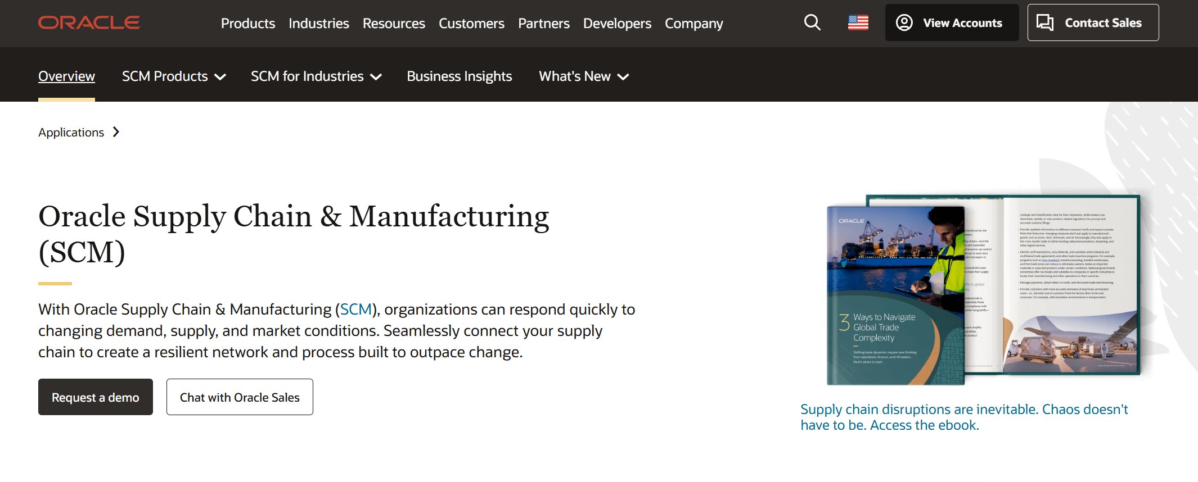Click the Global Trade Complexity ebook image
This screenshot has width=1198, height=482.
pyautogui.click(x=983, y=290)
